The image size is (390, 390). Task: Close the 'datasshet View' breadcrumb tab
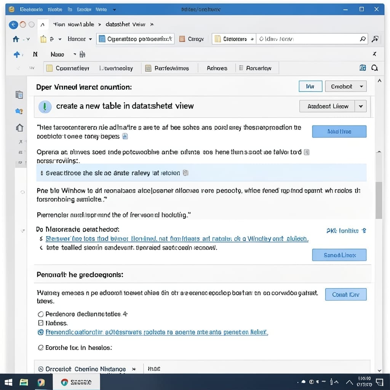[152, 24]
